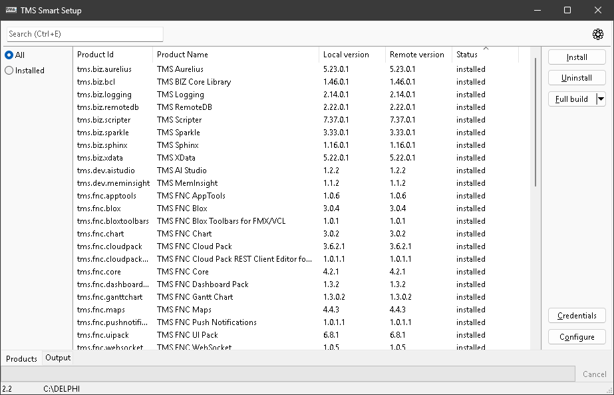The image size is (614, 395).
Task: Select the Installed filter radio button
Action: (x=9, y=71)
